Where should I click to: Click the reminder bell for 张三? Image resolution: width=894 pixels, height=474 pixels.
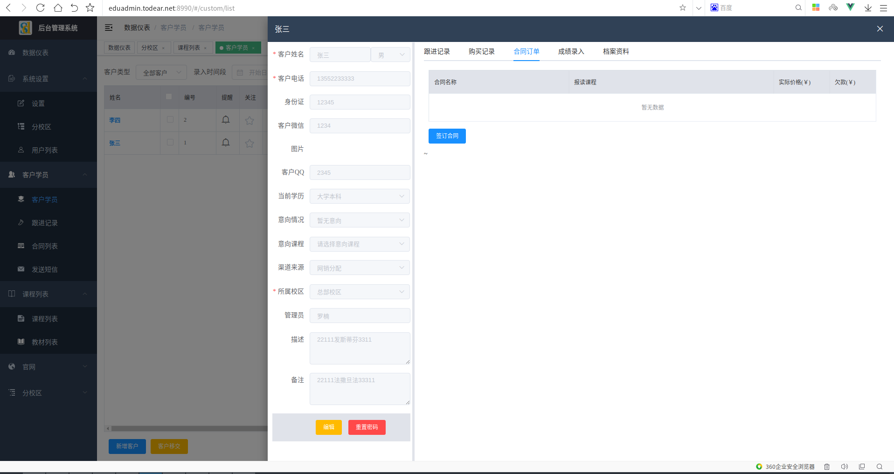coord(226,143)
